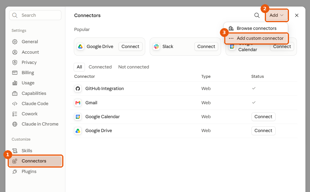Select GitHub Integration row name

coord(105,89)
